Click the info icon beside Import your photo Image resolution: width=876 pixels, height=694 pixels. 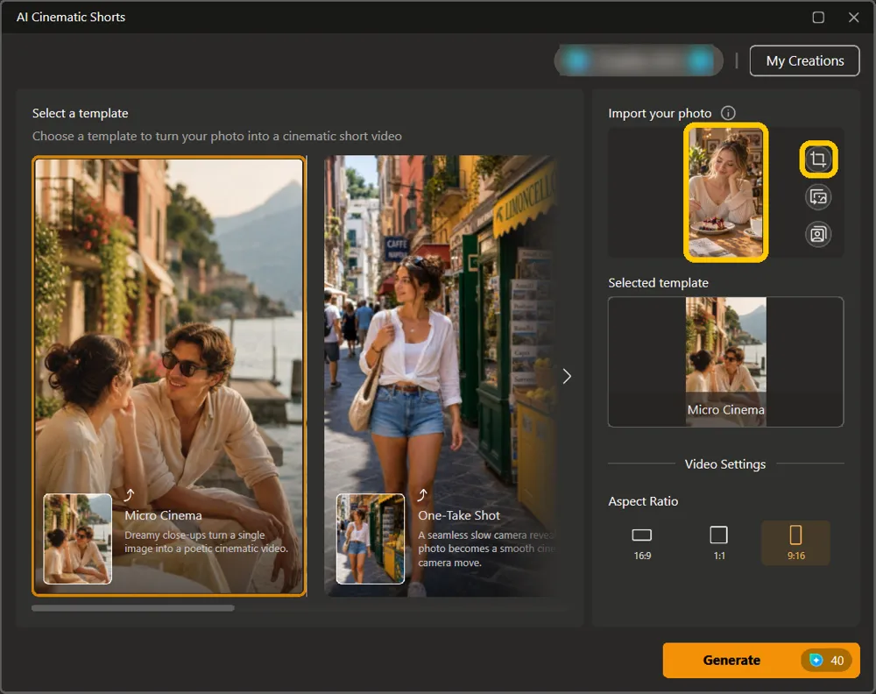click(728, 113)
